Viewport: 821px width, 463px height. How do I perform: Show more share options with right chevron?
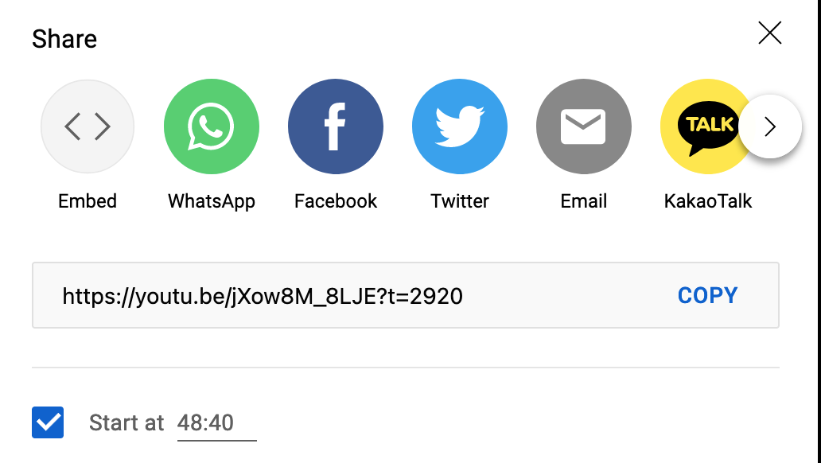(x=770, y=126)
